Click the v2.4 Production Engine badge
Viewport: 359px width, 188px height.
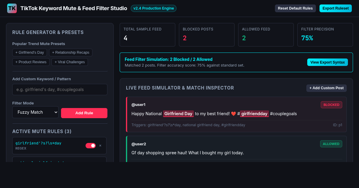click(x=153, y=8)
